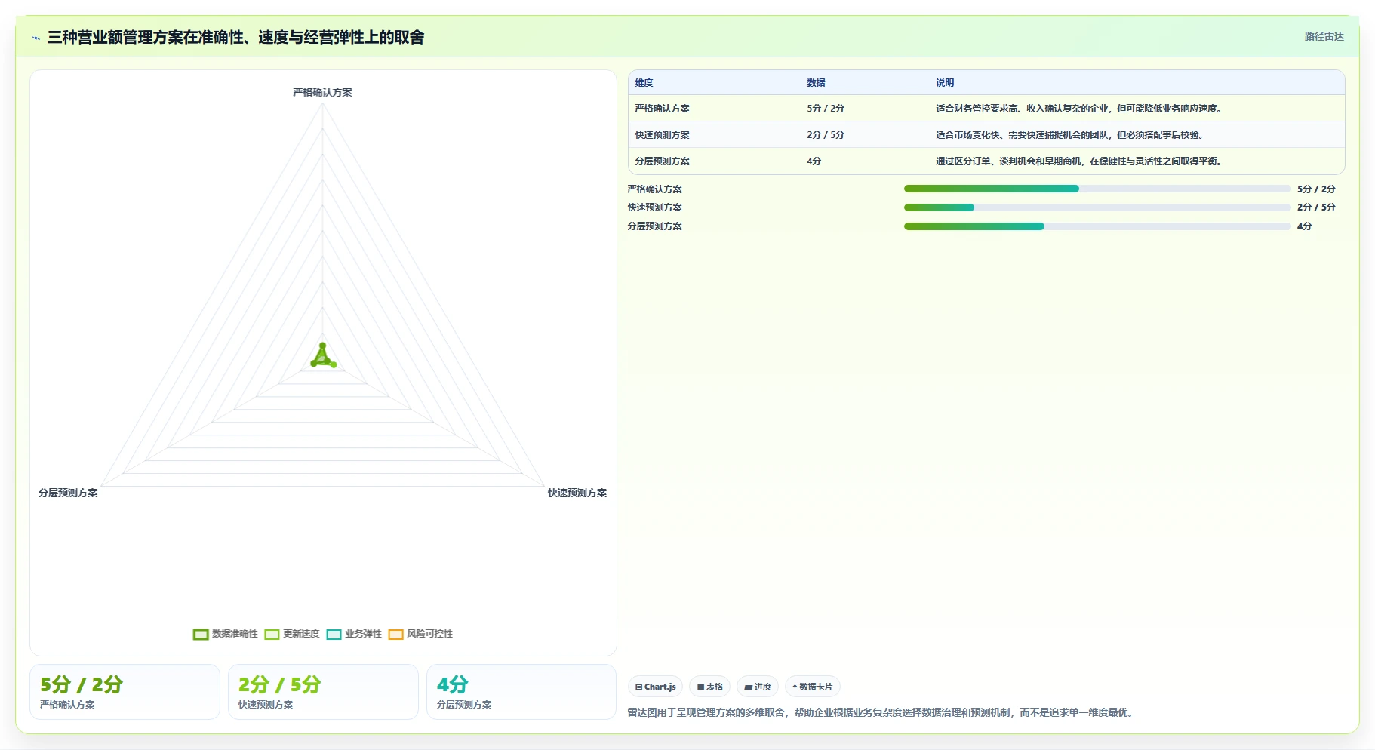Screen dimensions: 1375x750
Task: Click the small icon beside the page title
Action: 35,38
